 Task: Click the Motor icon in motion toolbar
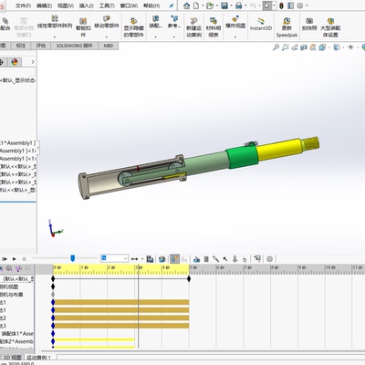tap(196, 259)
